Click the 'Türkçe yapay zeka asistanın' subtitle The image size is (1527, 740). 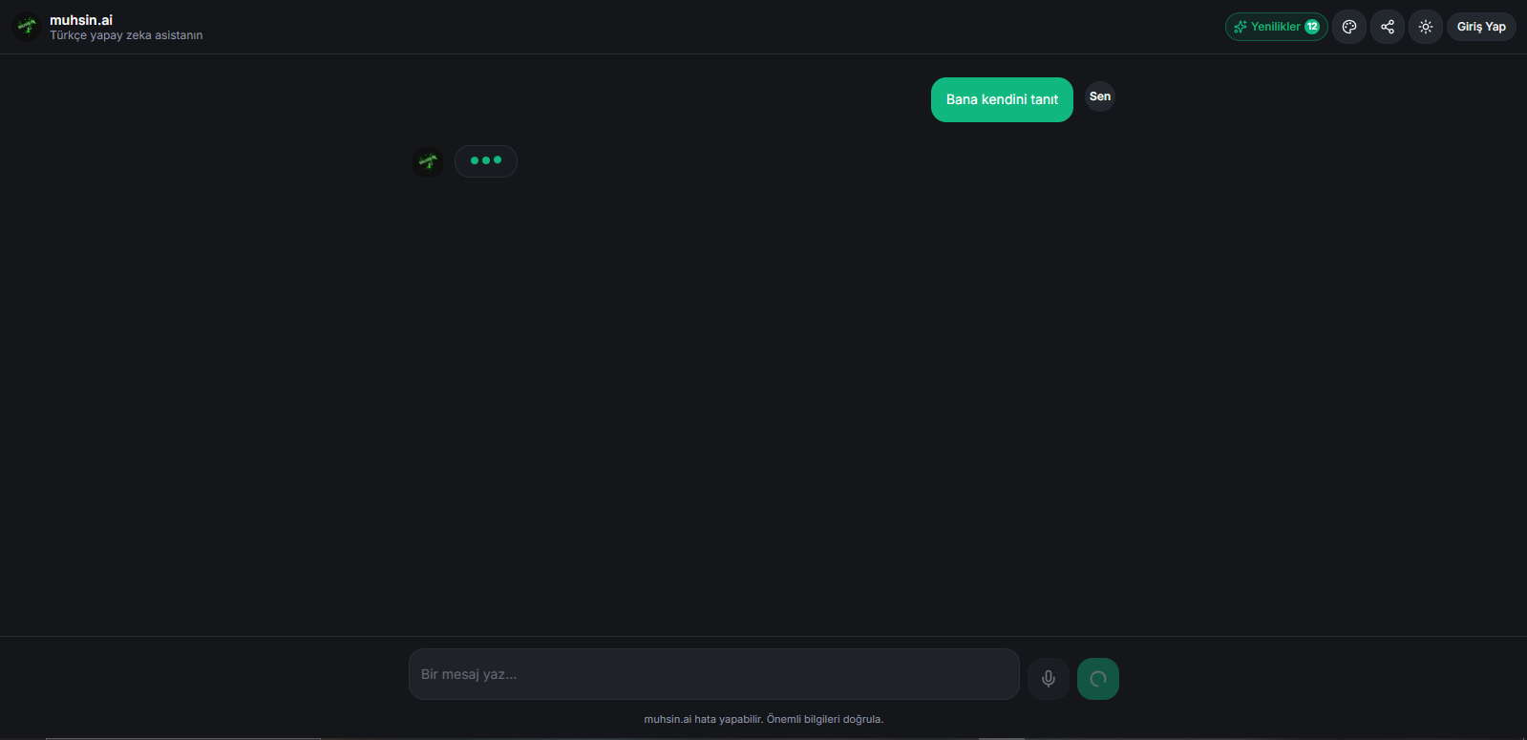tap(126, 35)
